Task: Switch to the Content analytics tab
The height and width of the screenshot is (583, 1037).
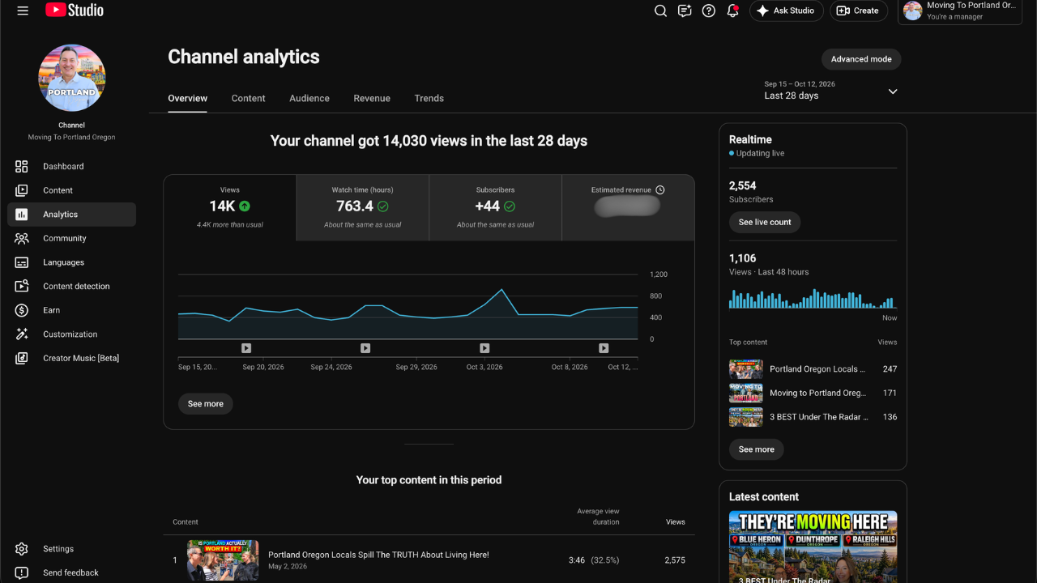Action: pos(248,98)
